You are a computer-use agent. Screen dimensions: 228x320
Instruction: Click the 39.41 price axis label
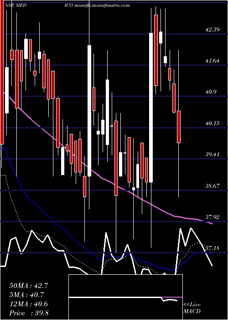pyautogui.click(x=212, y=155)
